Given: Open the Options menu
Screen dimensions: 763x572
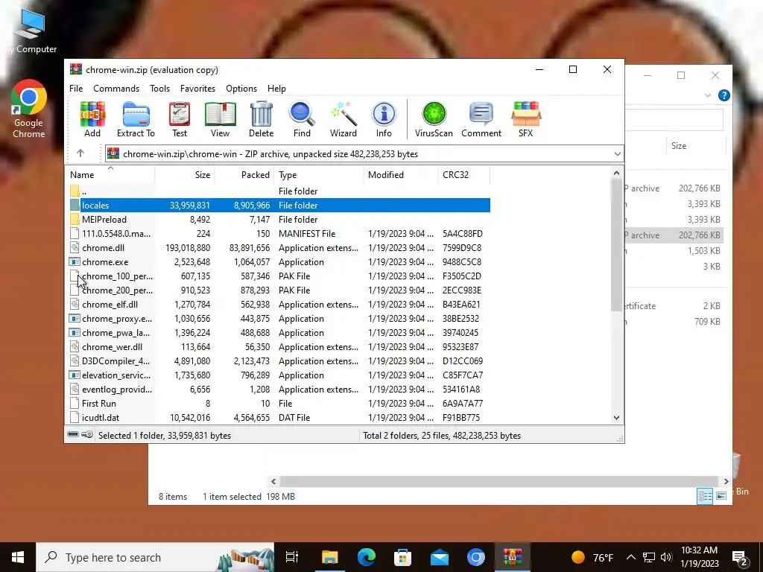Looking at the screenshot, I should pyautogui.click(x=241, y=89).
